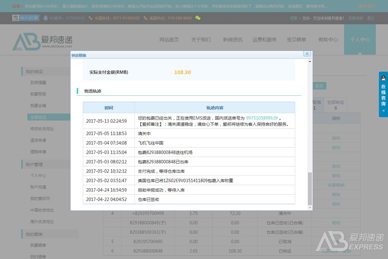
Task: Click the 退出 logout link
Action: coord(370,18)
